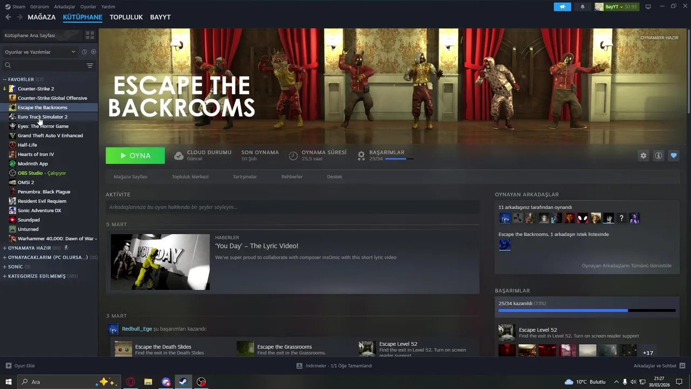Open Topluluk Merkezi link
Viewport: 691px width, 389px height.
point(190,177)
